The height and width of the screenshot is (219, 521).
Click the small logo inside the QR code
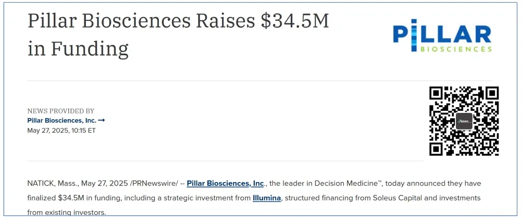[x=464, y=121]
